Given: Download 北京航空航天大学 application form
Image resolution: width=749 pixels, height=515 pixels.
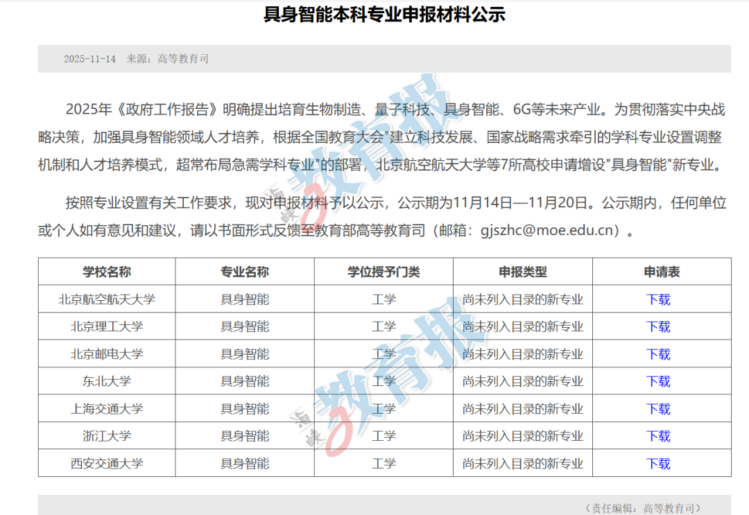Looking at the screenshot, I should [658, 299].
